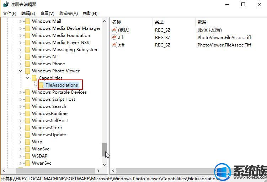Image resolution: width=267 pixels, height=182 pixels.
Task: Click the (数值未设置) data cell
Action: coord(210,30)
